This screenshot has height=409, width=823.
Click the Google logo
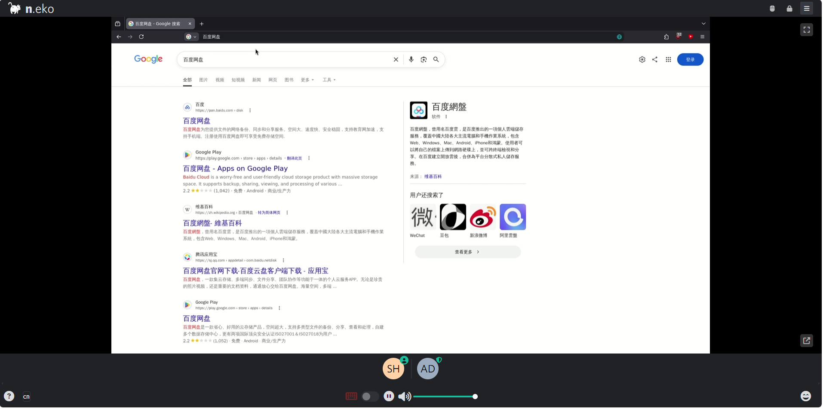click(148, 59)
